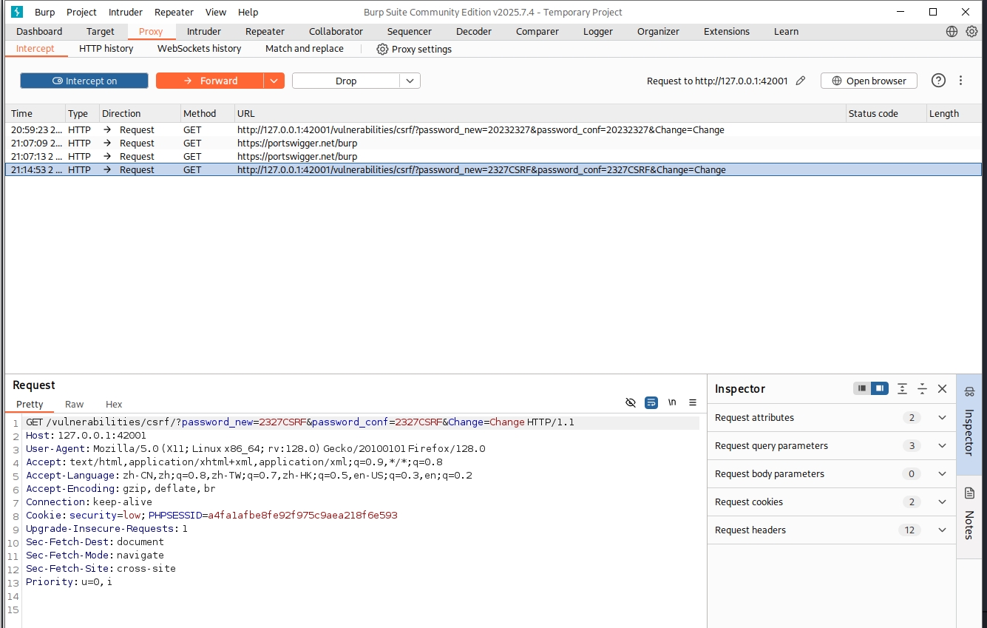Open the Forward dropdown arrow

pyautogui.click(x=274, y=81)
